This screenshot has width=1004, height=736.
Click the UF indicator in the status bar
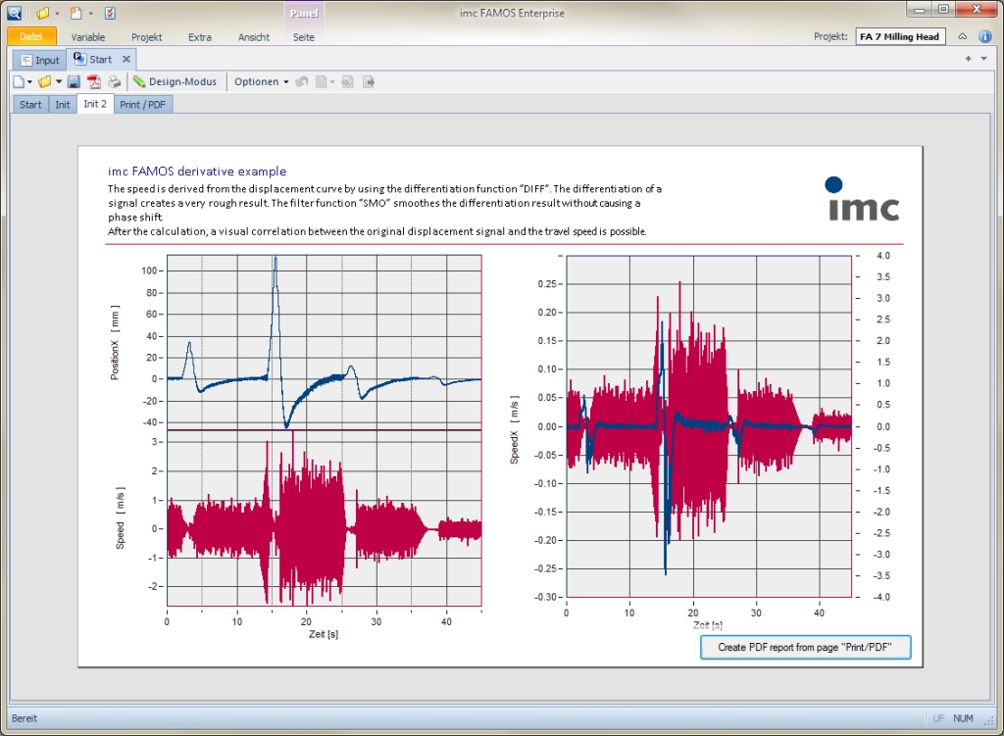tap(938, 718)
